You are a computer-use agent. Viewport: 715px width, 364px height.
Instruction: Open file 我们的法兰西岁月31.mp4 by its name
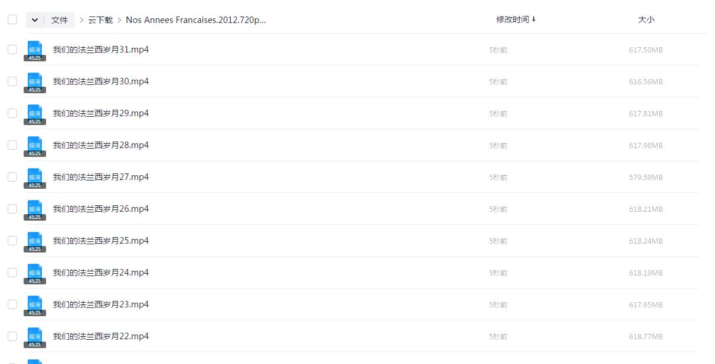pyautogui.click(x=101, y=50)
